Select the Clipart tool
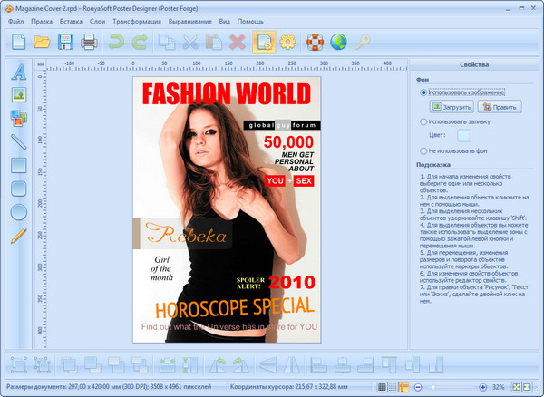The image size is (544, 397). pos(18,117)
